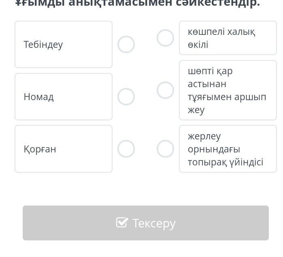The height and width of the screenshot is (257, 283).
Task: Select the circle beside Номад
Action: click(126, 97)
